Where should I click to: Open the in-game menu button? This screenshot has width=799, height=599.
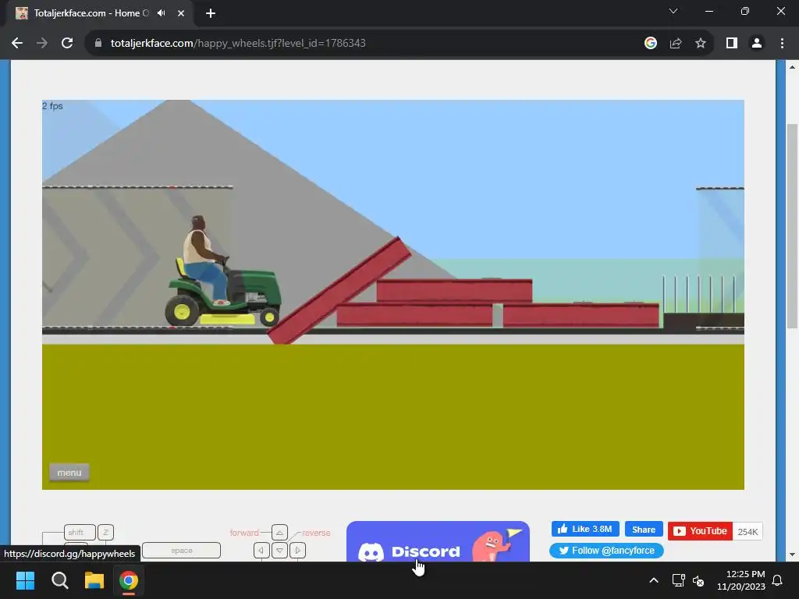[x=69, y=473]
